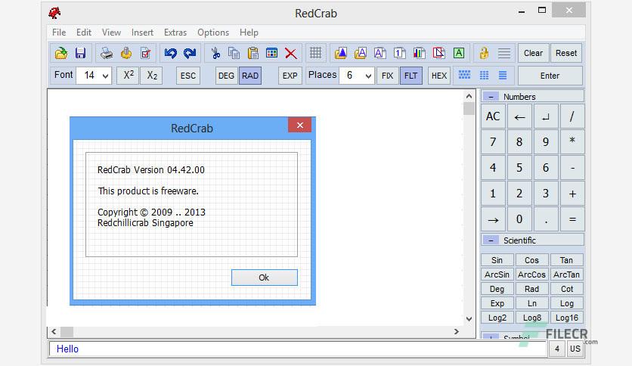
Task: Open the Font size dropdown
Action: 105,76
